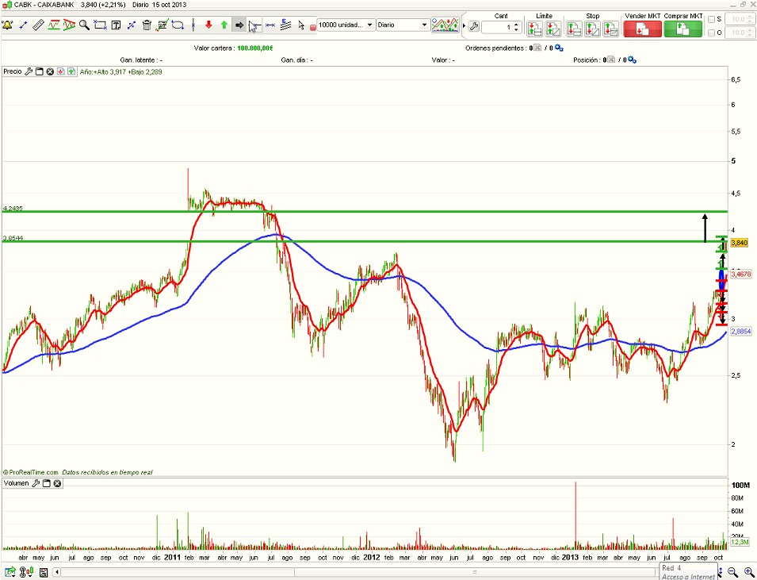Select the horizontal double-arrow measure tool
Image resolution: width=757 pixels, height=580 pixels.
coord(270,25)
